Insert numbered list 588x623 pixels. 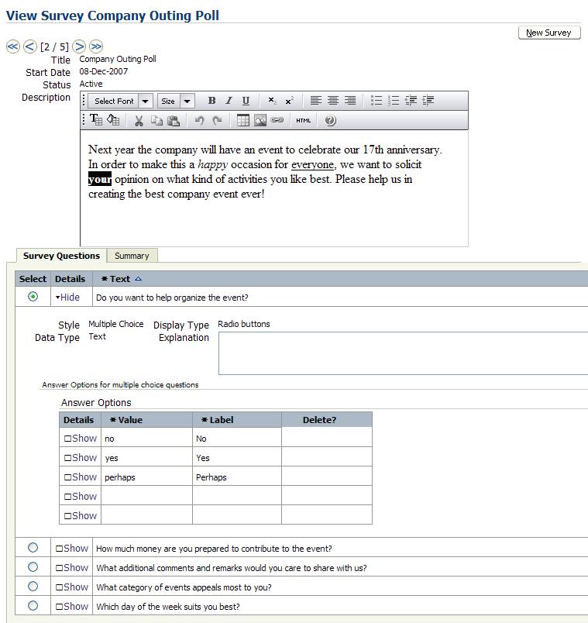pos(394,101)
